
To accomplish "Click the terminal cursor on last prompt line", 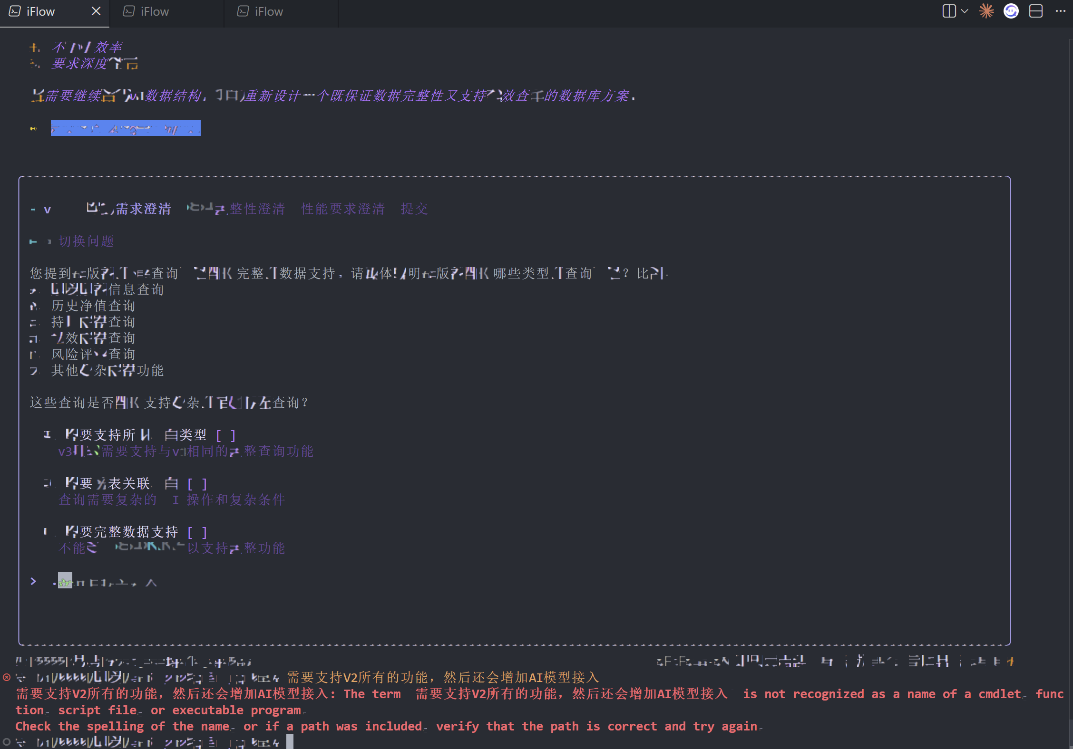I will tap(290, 741).
